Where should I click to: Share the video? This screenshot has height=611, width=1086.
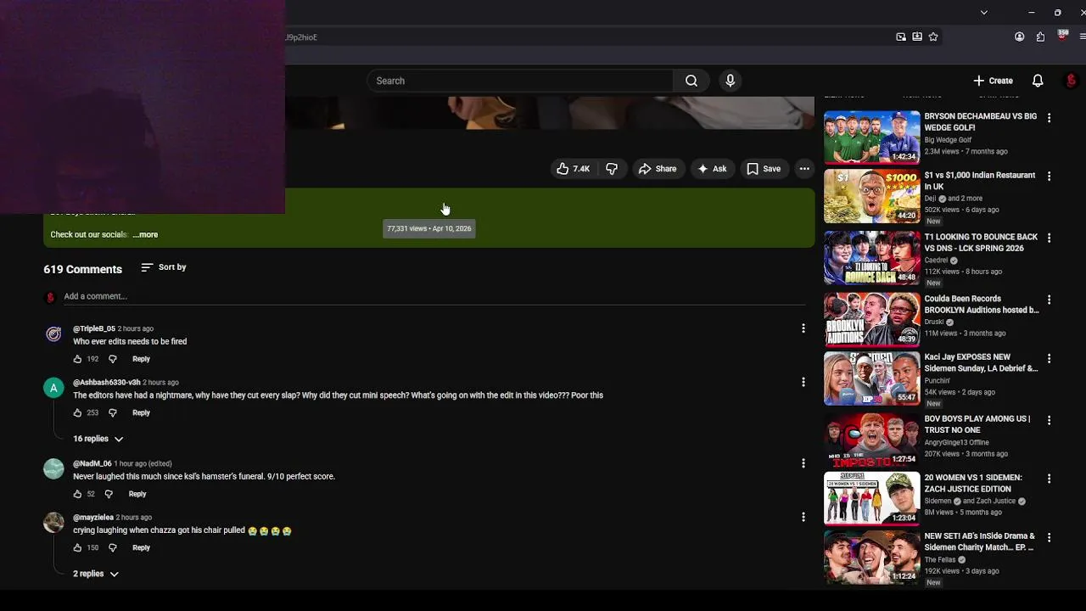(658, 169)
